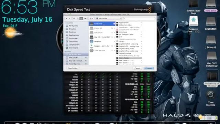Click the sun weather widget icon
Image resolution: width=220 pixels, height=124 pixels.
[x=11, y=33]
